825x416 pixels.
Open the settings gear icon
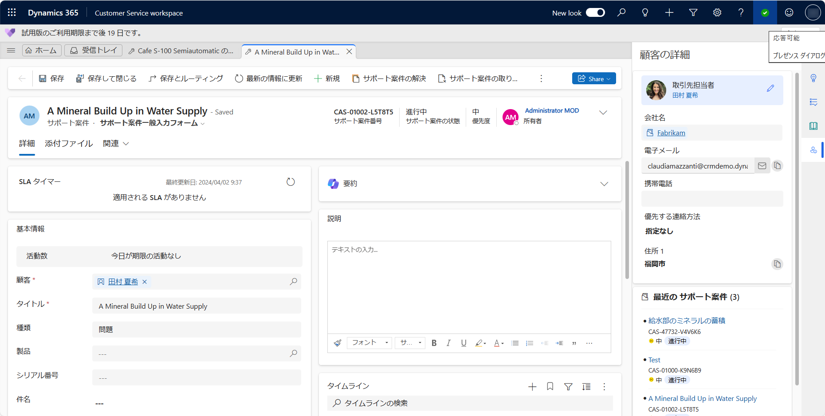tap(717, 12)
